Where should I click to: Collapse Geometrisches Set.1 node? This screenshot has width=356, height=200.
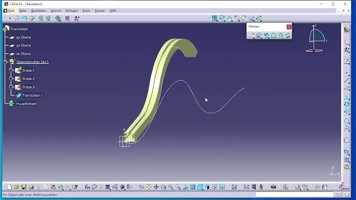pyautogui.click(x=5, y=62)
